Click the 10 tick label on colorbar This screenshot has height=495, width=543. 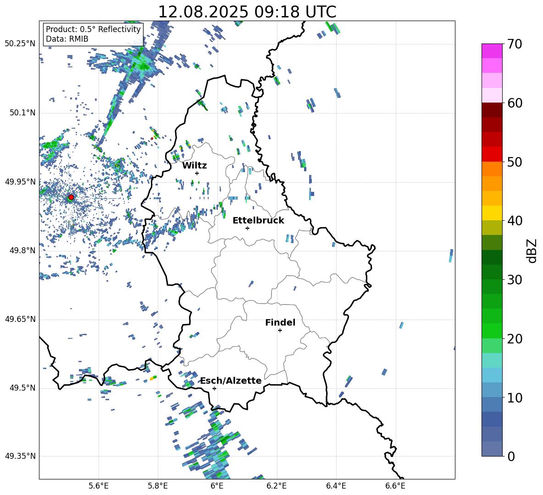click(x=515, y=398)
